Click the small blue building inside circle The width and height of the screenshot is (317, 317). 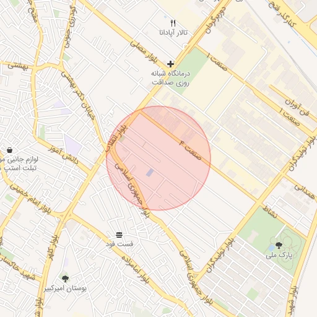coord(150,173)
